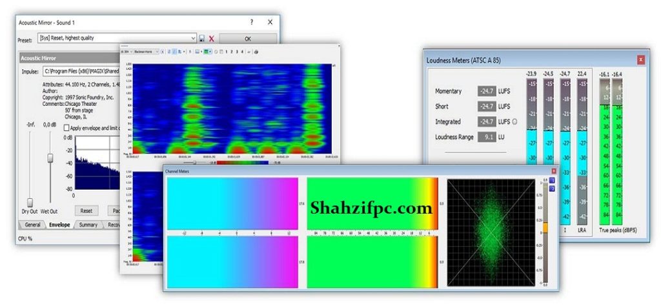The width and height of the screenshot is (661, 306).
Task: Click the save preset floppy disk icon
Action: coord(202,39)
